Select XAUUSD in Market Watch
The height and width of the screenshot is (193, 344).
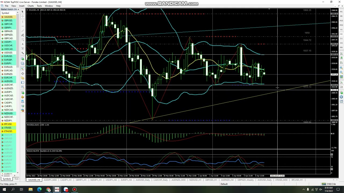[8, 17]
